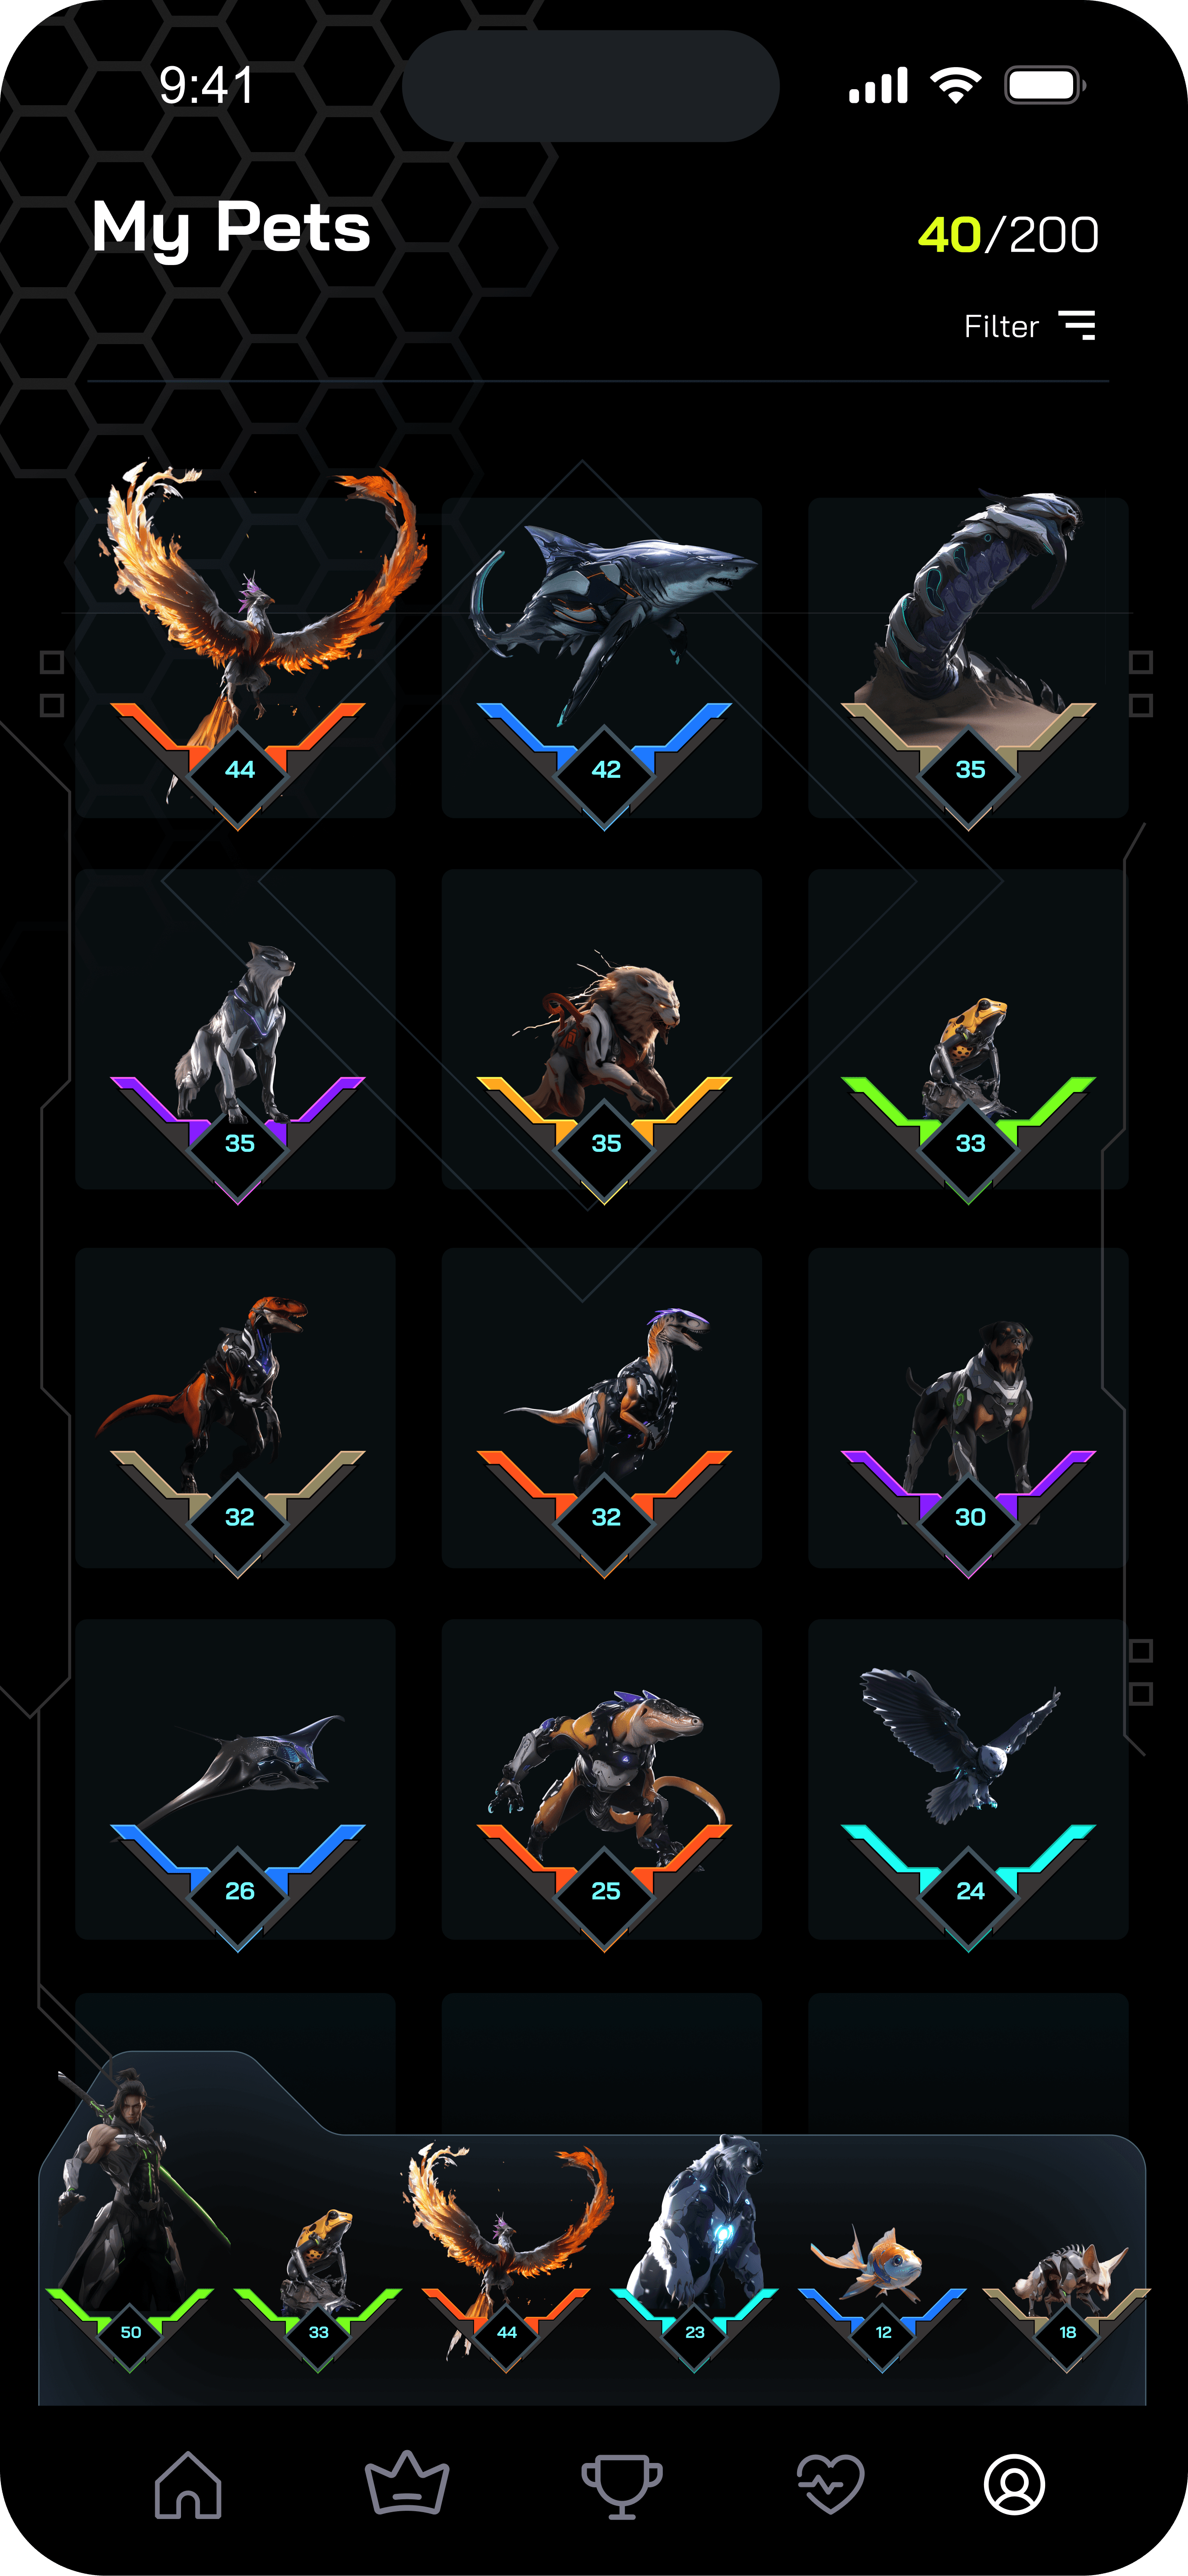Select the owl pet level 24
The width and height of the screenshot is (1188, 2576).
pos(968,1780)
